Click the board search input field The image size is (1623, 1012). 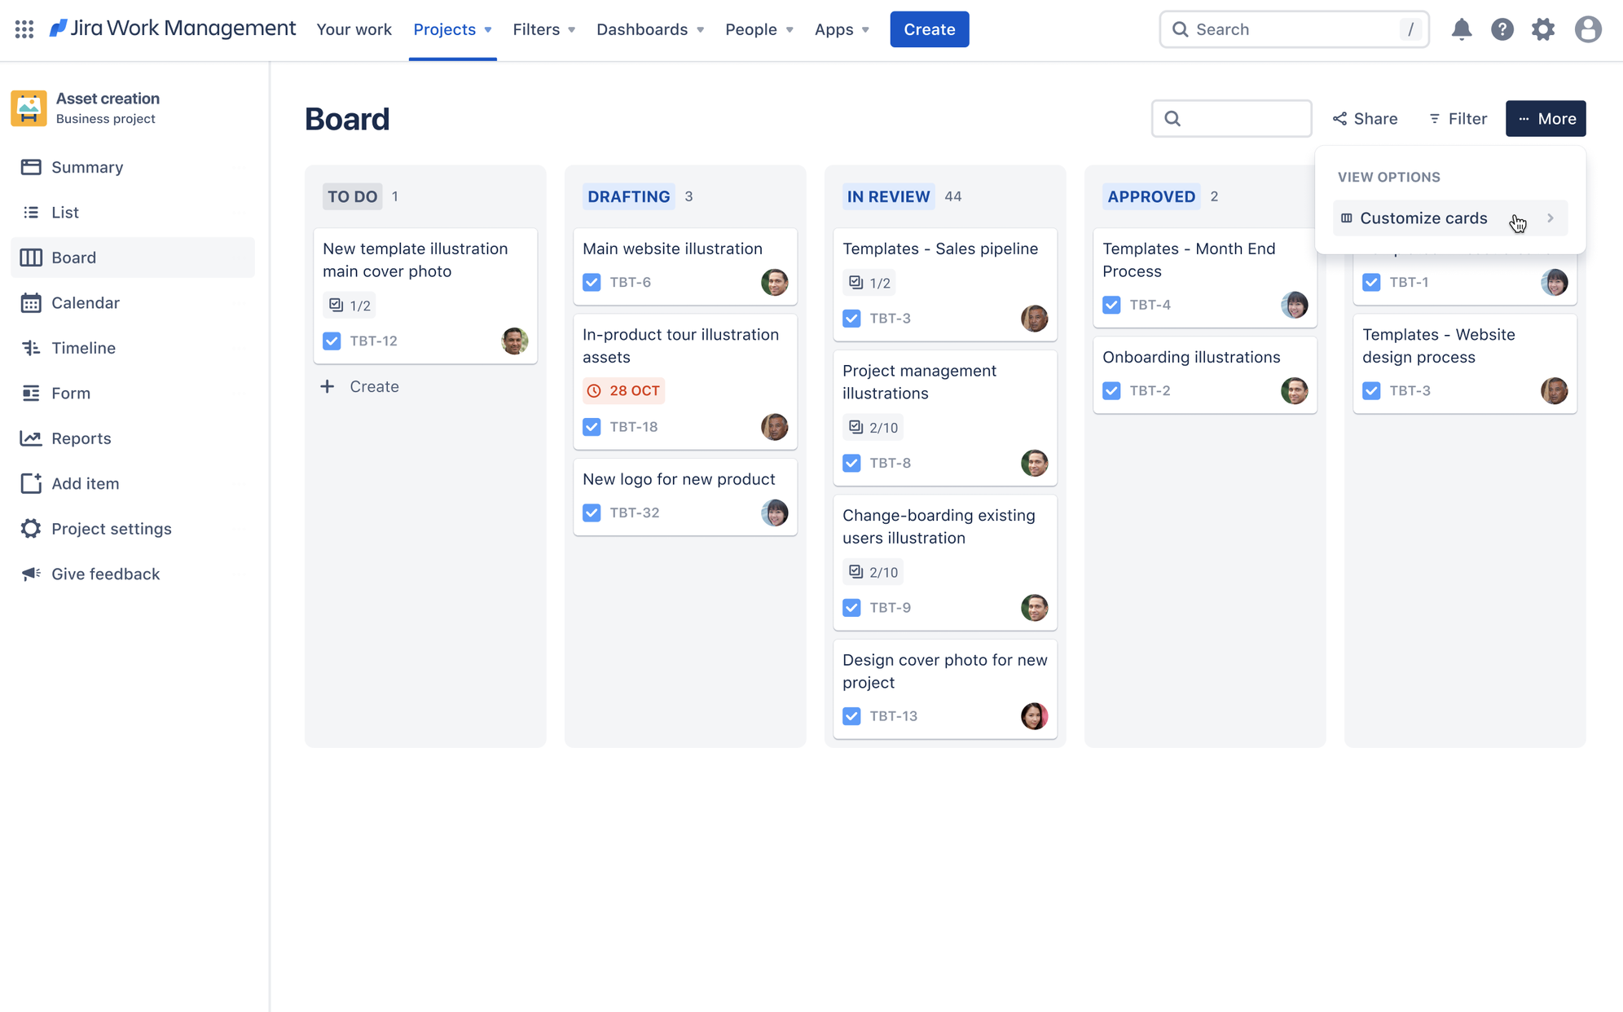tap(1240, 119)
